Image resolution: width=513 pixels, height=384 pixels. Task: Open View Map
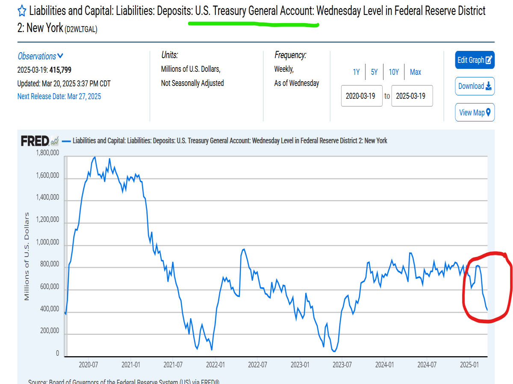[x=475, y=112]
